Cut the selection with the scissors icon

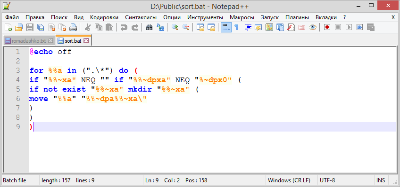click(88, 27)
